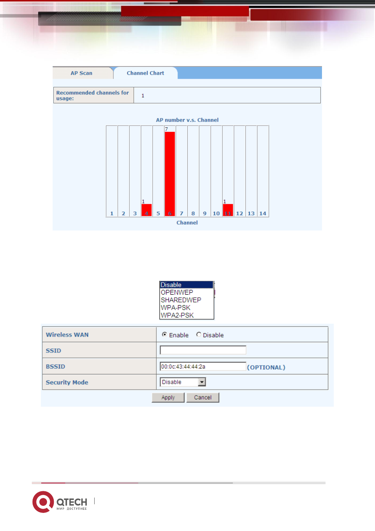Click the Cancel button

203,398
